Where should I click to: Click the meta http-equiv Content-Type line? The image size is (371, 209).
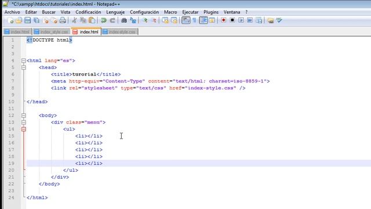point(160,81)
